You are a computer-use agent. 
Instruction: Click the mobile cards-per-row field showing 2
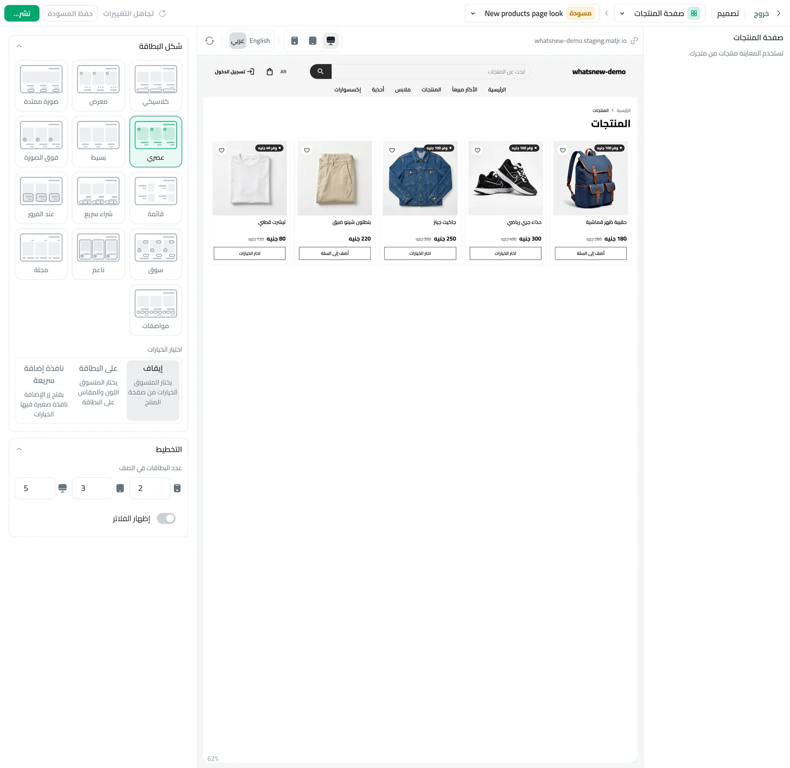(x=150, y=488)
